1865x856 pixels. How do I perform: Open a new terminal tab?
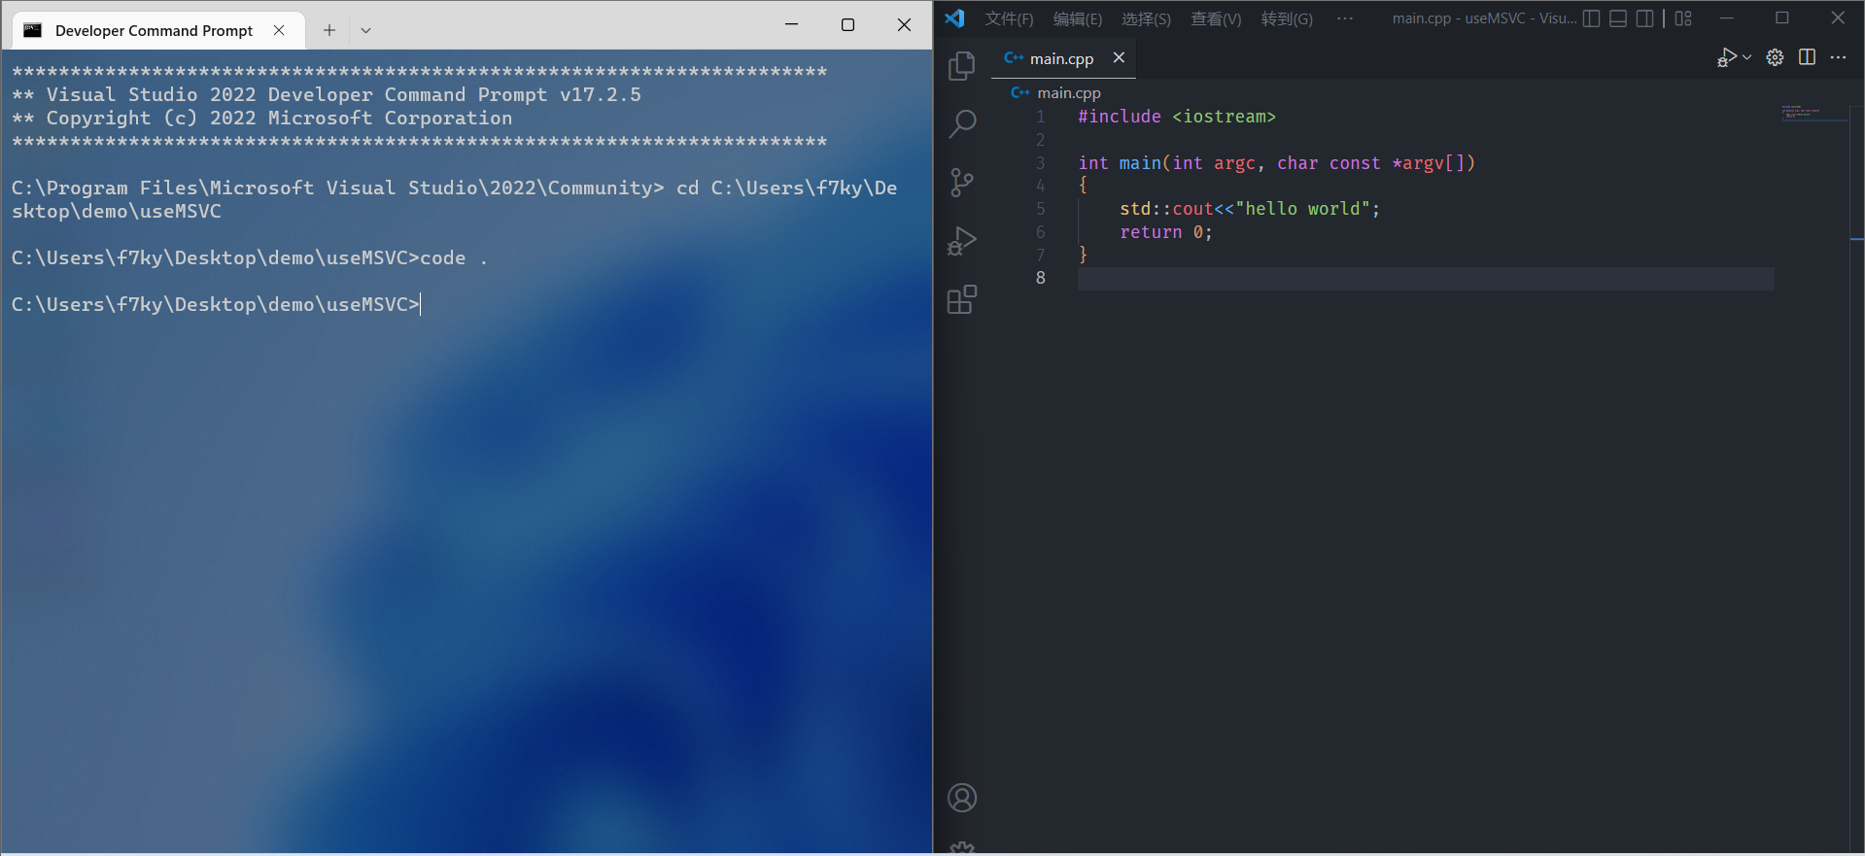[329, 30]
